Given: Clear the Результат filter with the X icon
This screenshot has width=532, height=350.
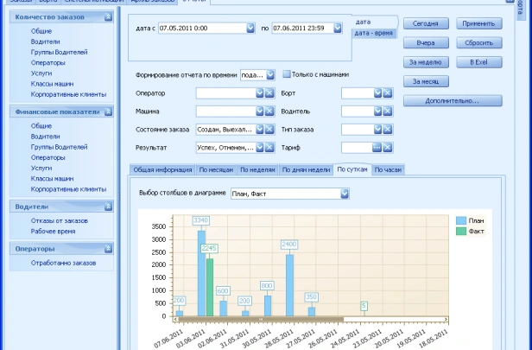Looking at the screenshot, I should [269, 149].
